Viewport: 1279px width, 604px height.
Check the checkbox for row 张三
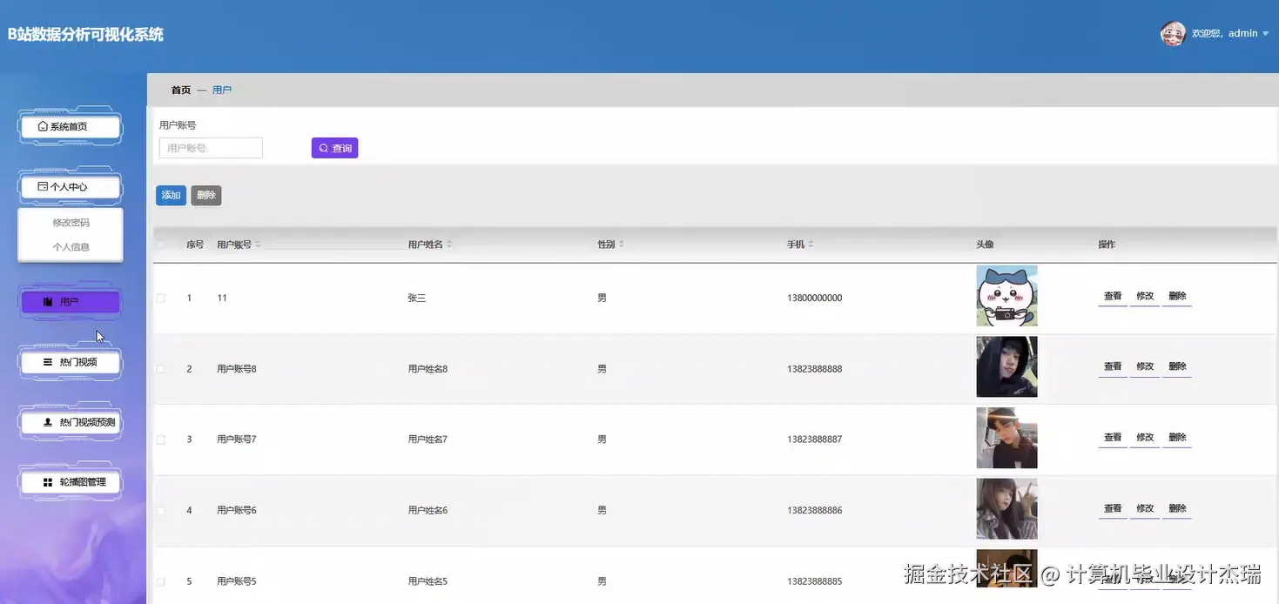pyautogui.click(x=160, y=298)
